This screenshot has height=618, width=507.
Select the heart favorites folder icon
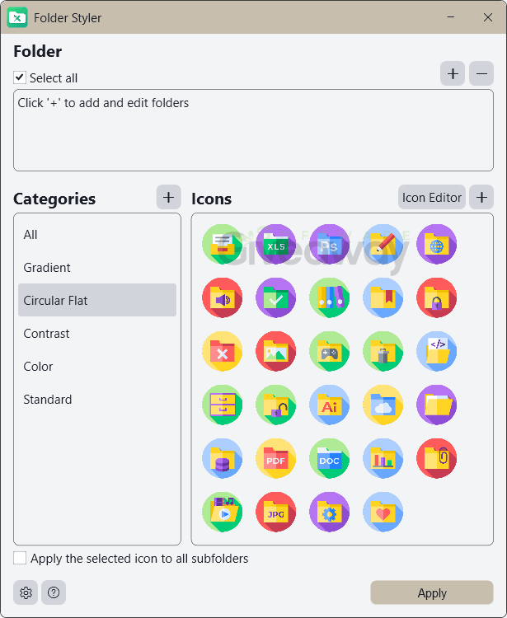[x=383, y=512]
